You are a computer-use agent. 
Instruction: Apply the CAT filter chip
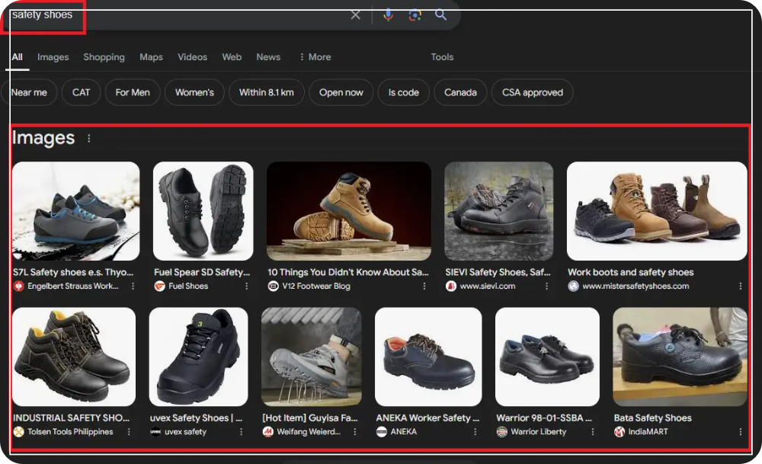[82, 92]
